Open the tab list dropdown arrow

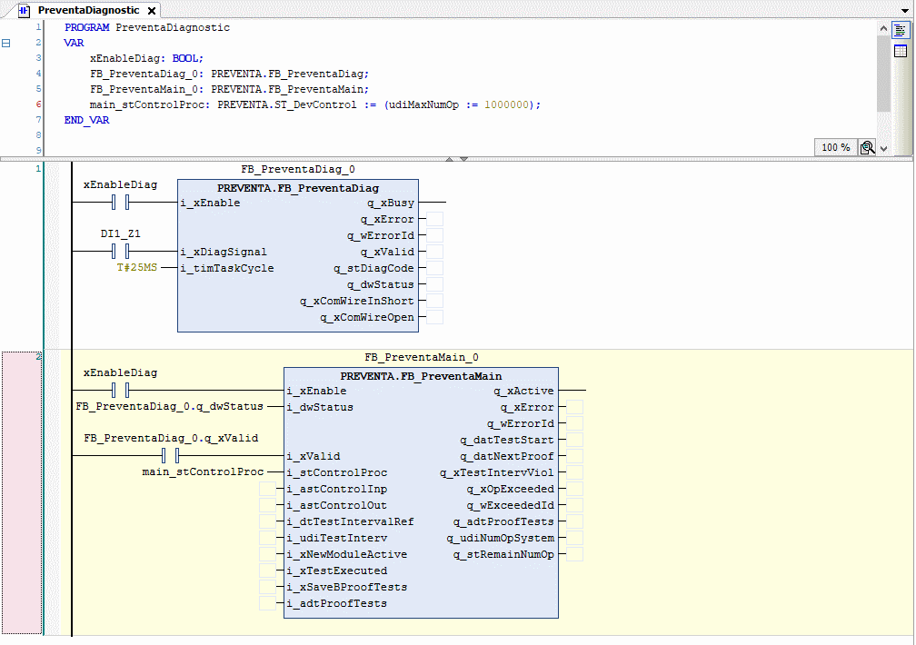pos(907,10)
